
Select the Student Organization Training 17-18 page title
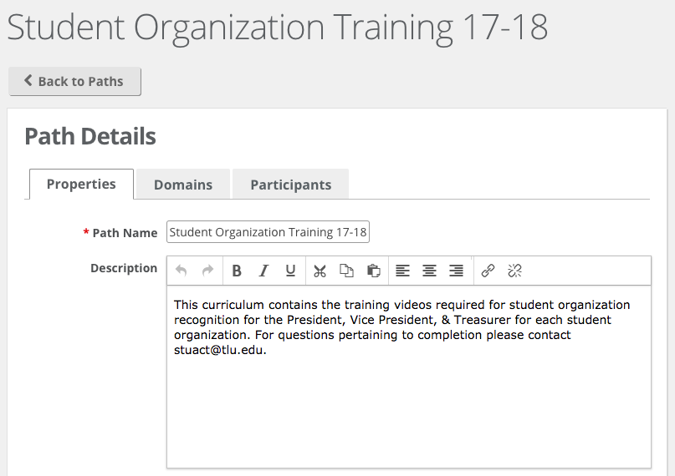point(277,27)
